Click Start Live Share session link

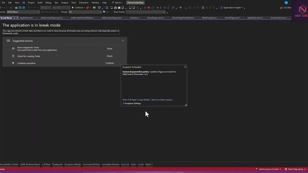[162, 100]
